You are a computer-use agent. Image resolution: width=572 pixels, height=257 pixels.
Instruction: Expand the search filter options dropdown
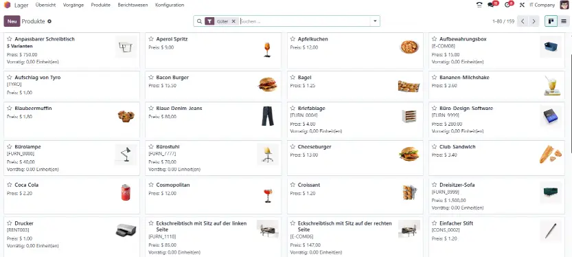tap(375, 21)
